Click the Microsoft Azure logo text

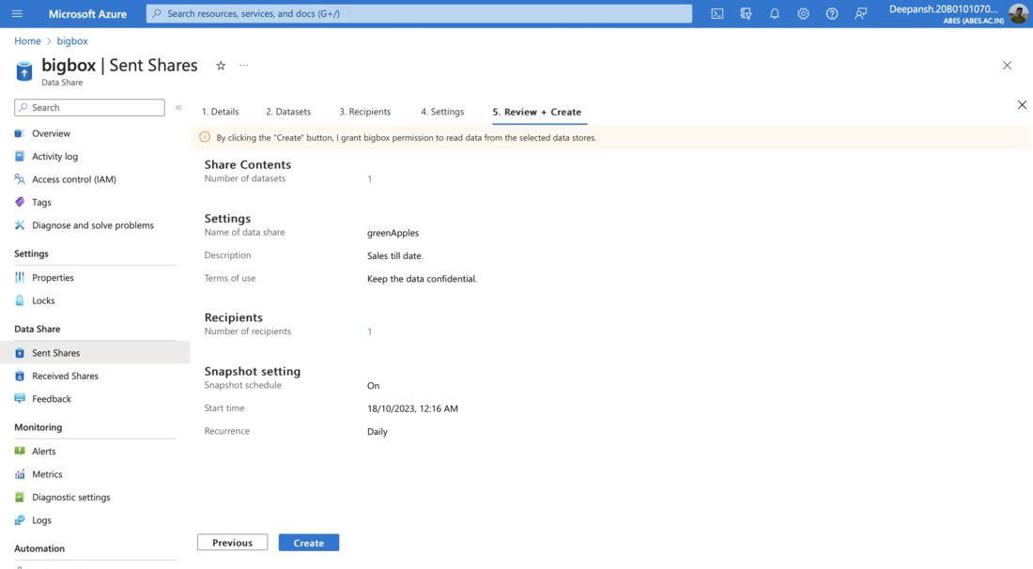point(87,13)
